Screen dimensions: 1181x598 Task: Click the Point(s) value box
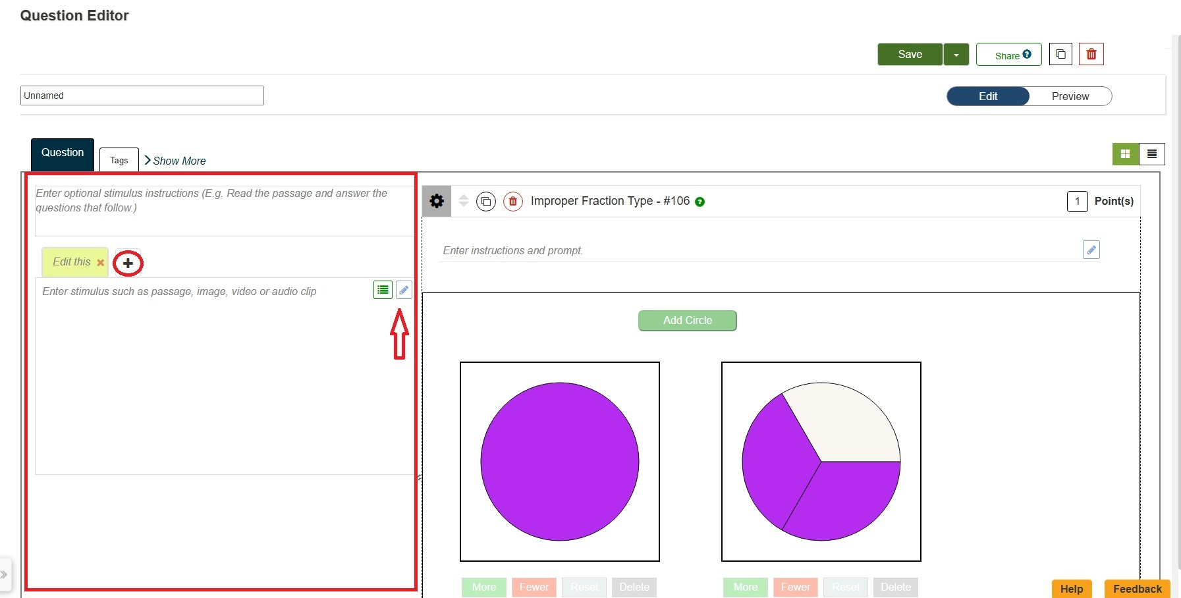click(1077, 201)
